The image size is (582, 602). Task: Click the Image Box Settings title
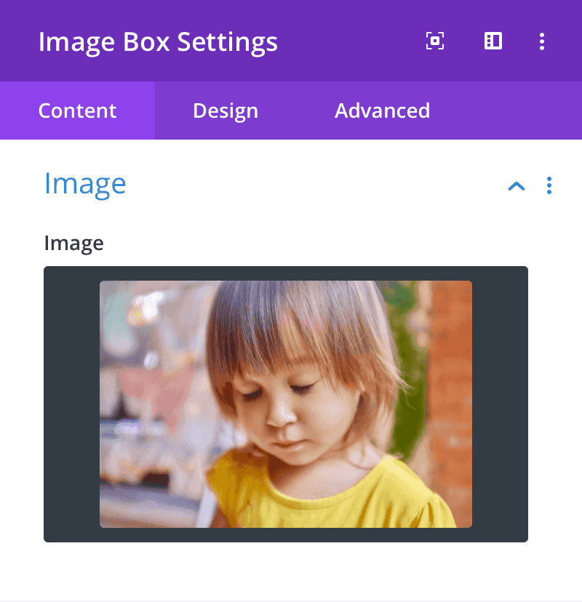pyautogui.click(x=158, y=42)
